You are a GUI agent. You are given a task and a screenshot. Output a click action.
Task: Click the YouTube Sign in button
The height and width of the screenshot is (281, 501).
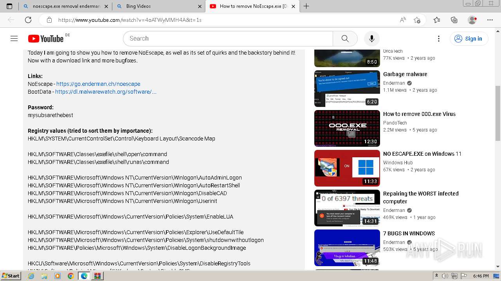point(469,39)
